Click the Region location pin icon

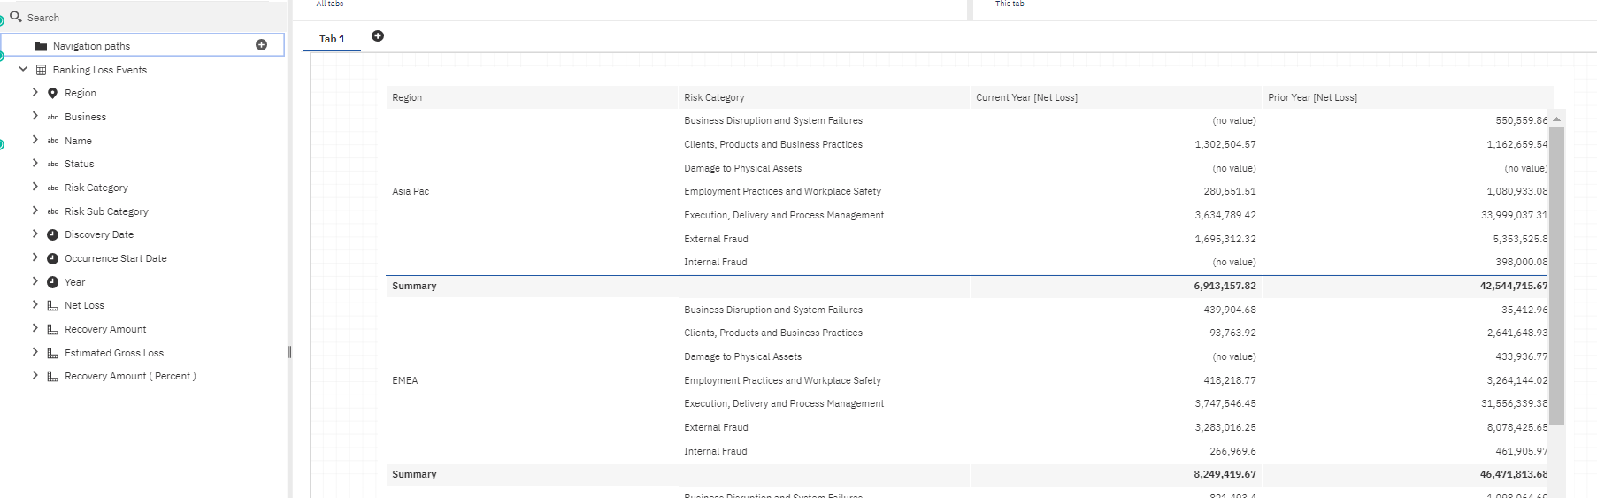[52, 93]
